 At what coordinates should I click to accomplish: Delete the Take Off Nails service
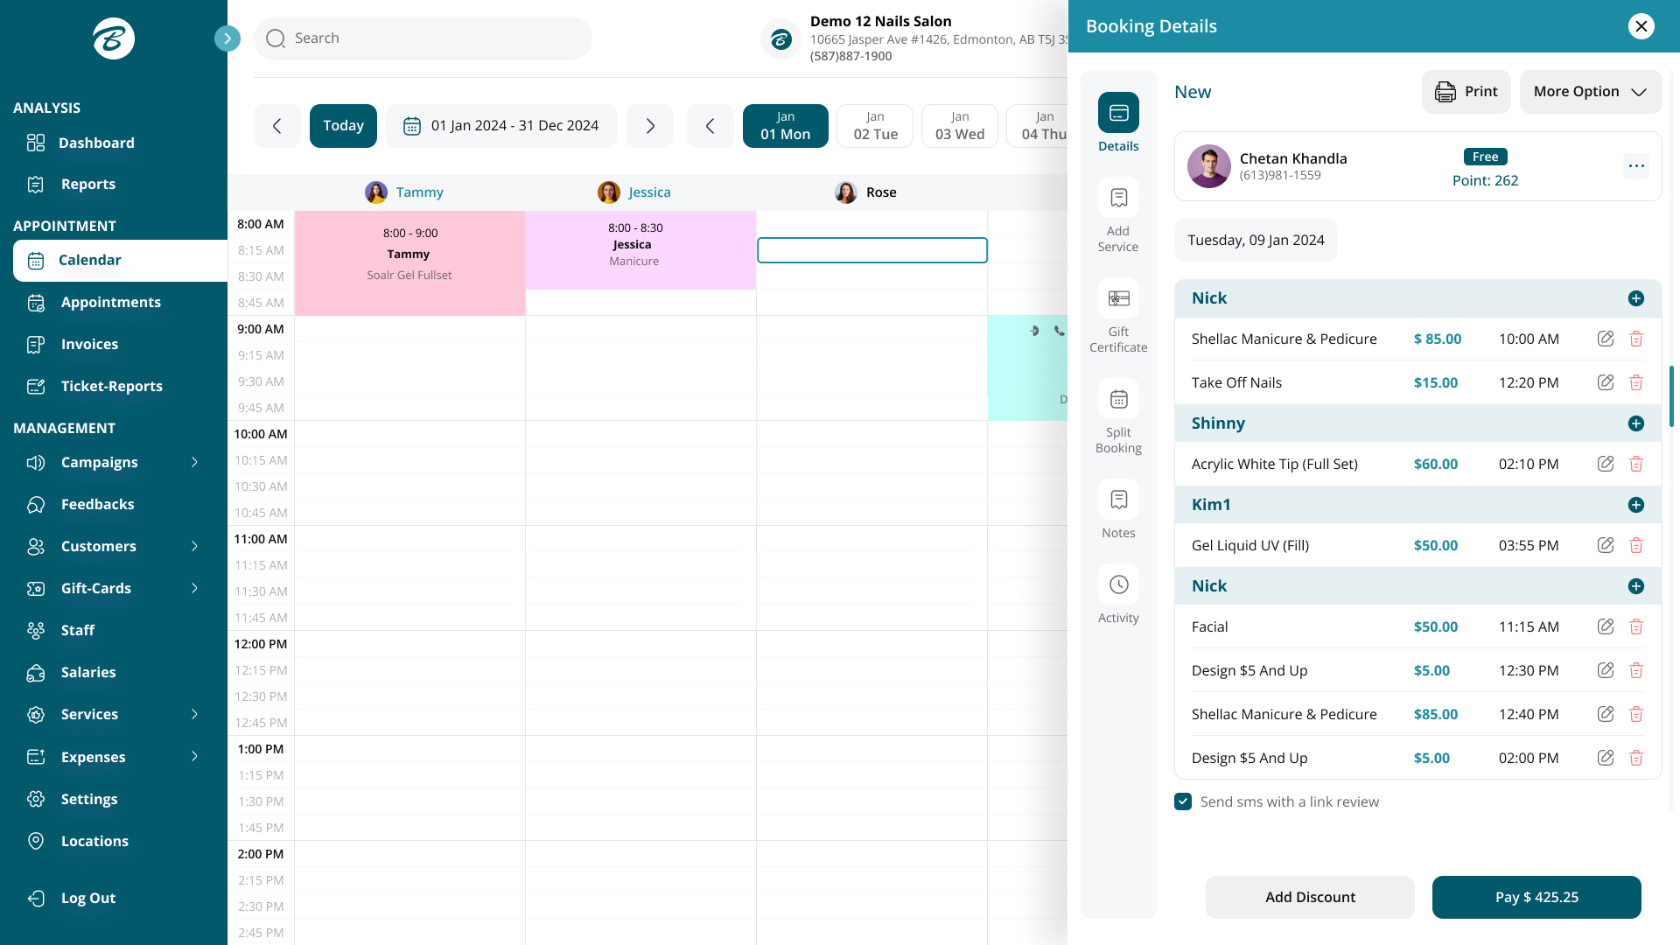tap(1637, 382)
